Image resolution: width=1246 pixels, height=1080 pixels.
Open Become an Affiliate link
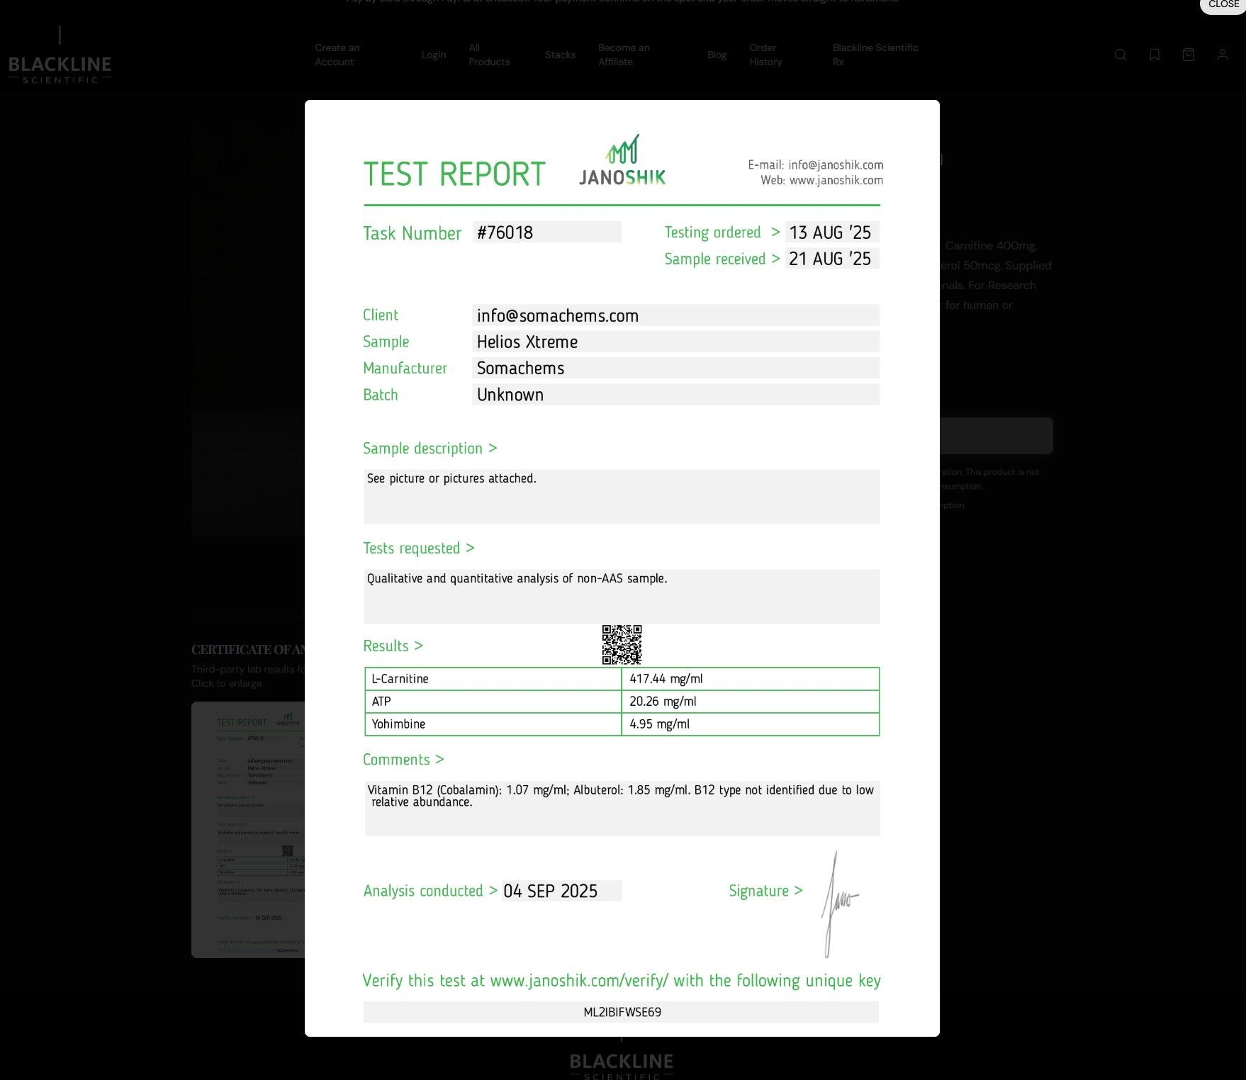click(x=624, y=55)
